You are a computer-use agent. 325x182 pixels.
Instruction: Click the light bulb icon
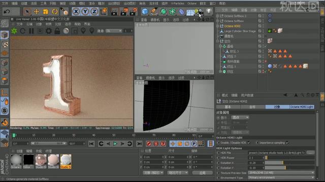[x=209, y=11]
